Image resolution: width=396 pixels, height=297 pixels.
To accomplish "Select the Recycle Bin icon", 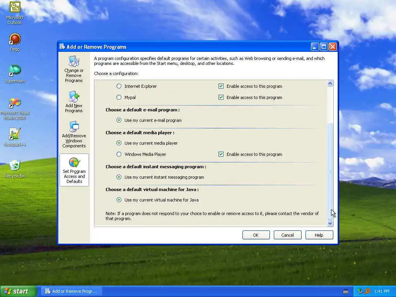I will tap(15, 169).
